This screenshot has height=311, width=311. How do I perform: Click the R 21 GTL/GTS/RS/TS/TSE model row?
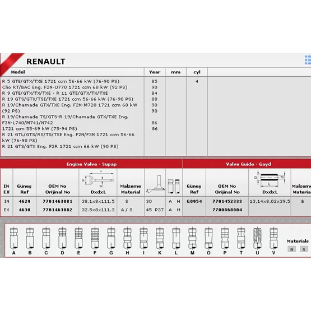(x=68, y=137)
